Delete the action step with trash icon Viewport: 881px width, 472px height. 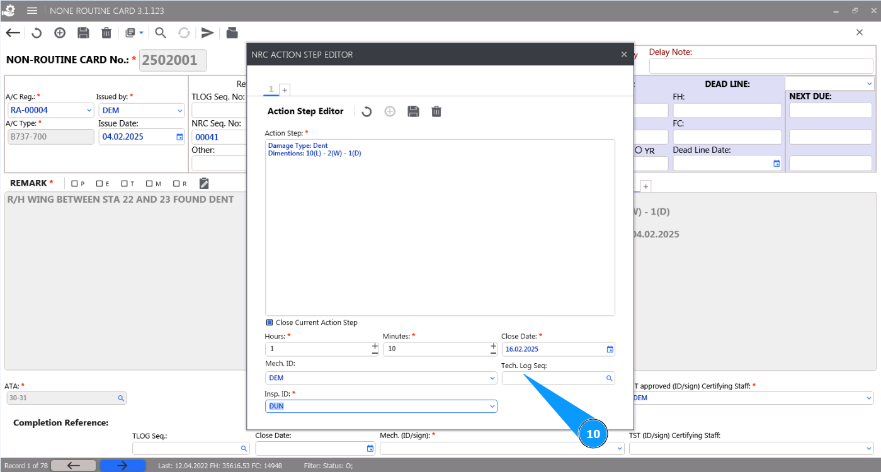pos(436,111)
